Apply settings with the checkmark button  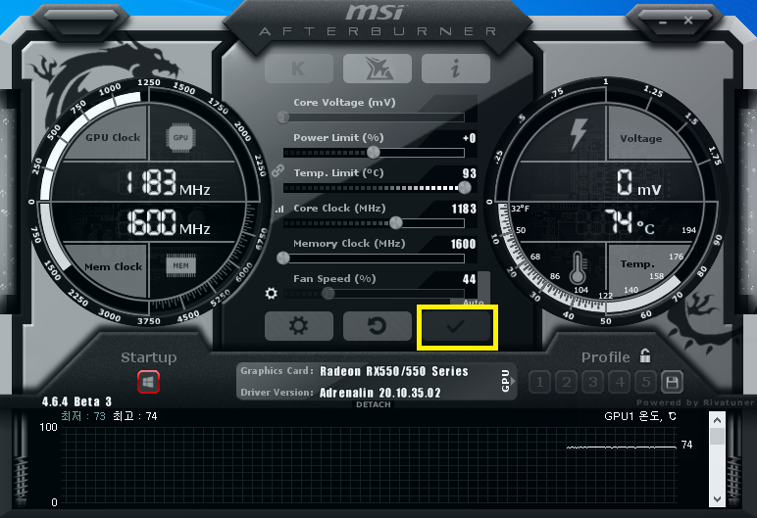click(x=456, y=326)
